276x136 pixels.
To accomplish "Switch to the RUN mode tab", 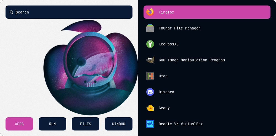I will [52, 124].
